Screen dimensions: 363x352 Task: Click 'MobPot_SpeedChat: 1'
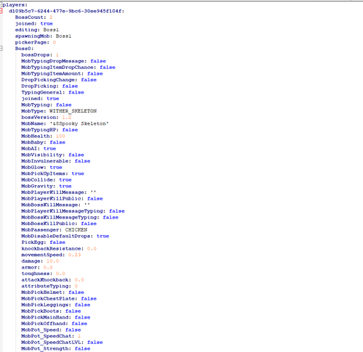pos(51,336)
